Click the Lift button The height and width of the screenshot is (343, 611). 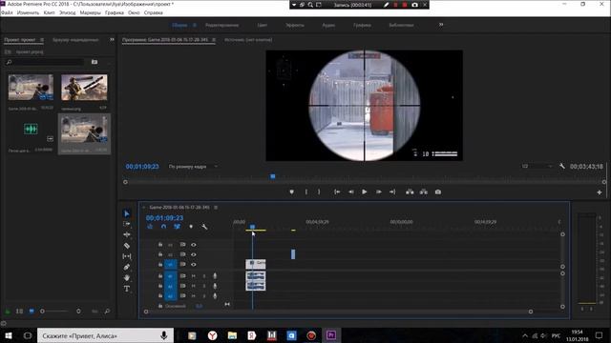coord(410,192)
